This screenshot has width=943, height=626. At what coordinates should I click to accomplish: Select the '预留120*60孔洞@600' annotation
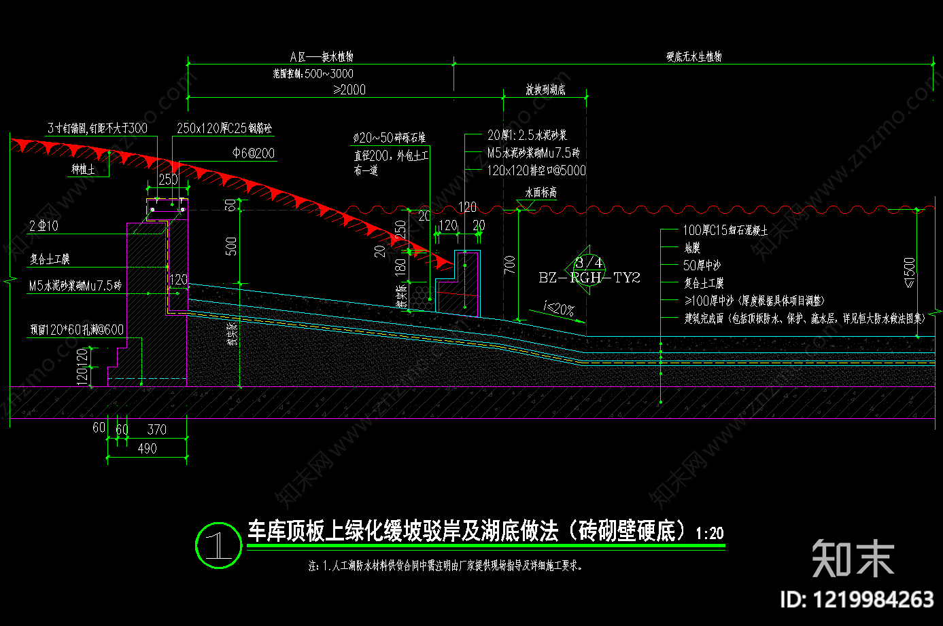[77, 330]
